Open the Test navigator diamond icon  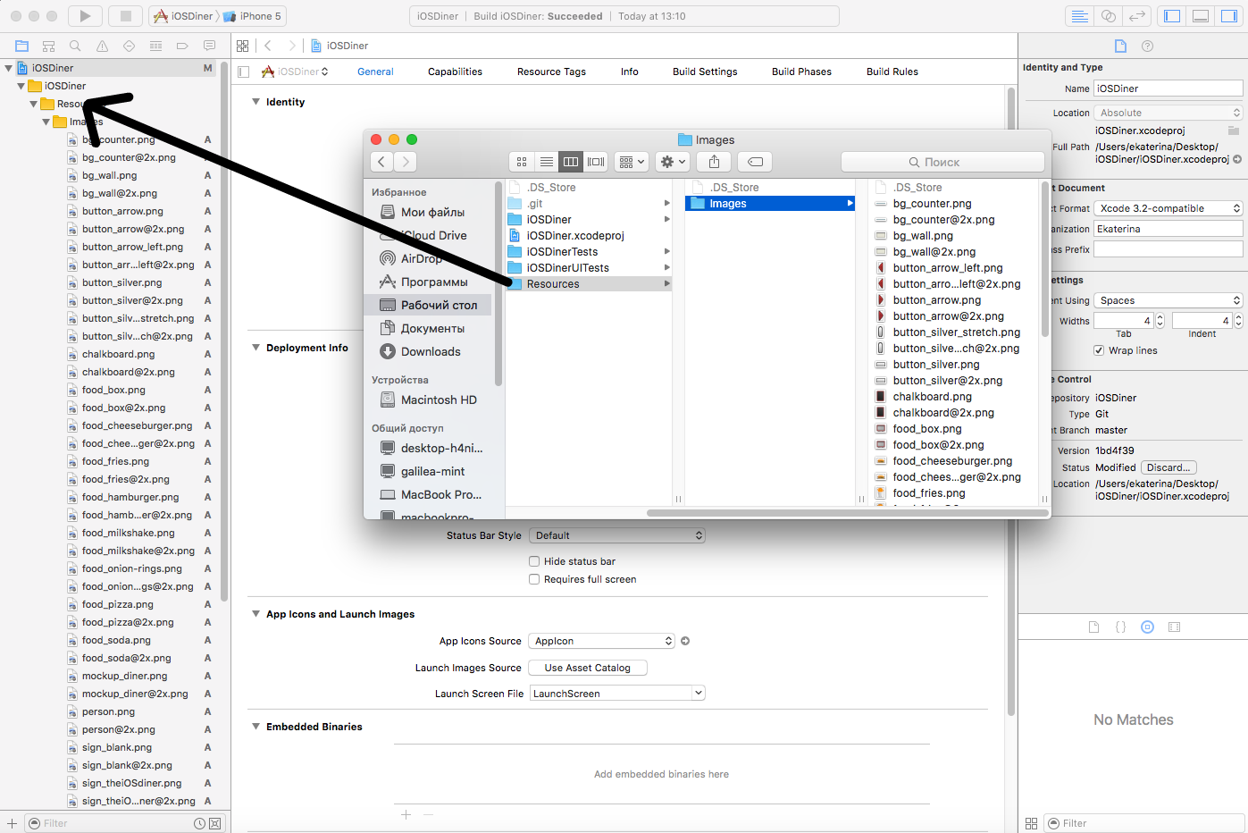129,46
